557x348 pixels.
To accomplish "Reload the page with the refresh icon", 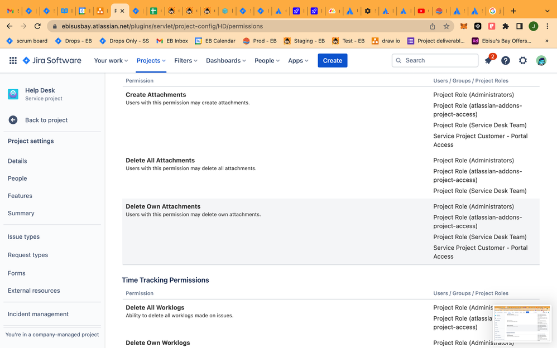I will click(37, 26).
